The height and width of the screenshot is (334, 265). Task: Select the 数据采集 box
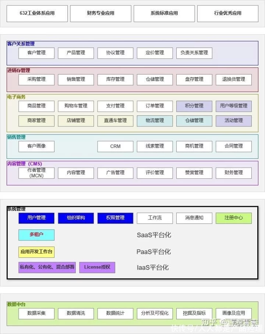click(36, 314)
